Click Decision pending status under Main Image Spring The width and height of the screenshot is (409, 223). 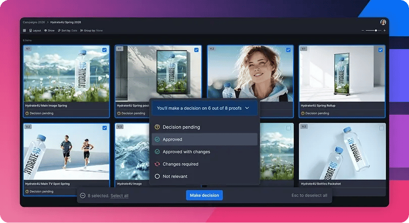click(39, 113)
